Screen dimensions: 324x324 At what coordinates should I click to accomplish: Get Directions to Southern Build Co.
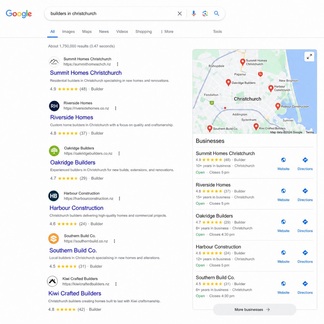pos(305,288)
